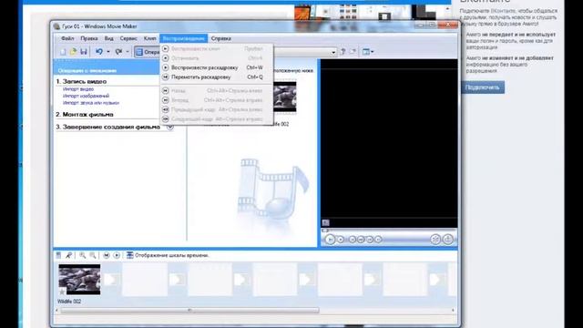This screenshot has width=583, height=328.
Task: Step to next frame in preview
Action: point(370,240)
